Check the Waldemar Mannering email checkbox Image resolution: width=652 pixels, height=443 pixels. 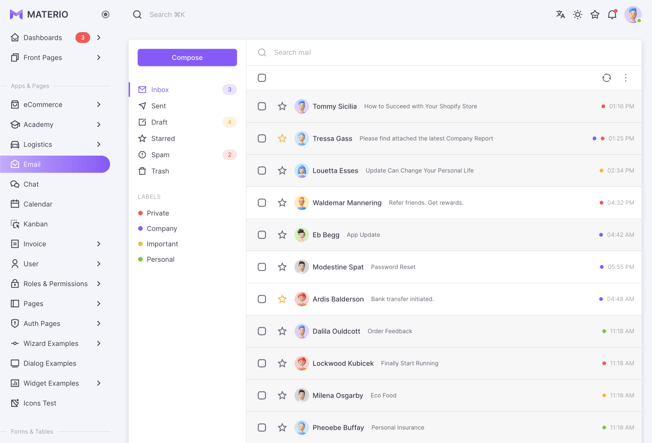coord(262,203)
